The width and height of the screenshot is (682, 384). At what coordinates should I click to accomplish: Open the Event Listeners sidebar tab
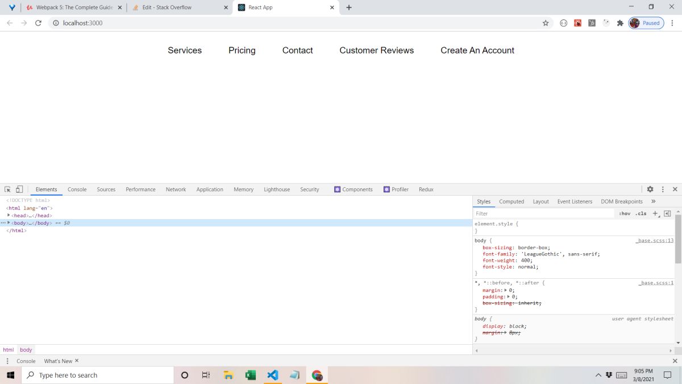[575, 201]
